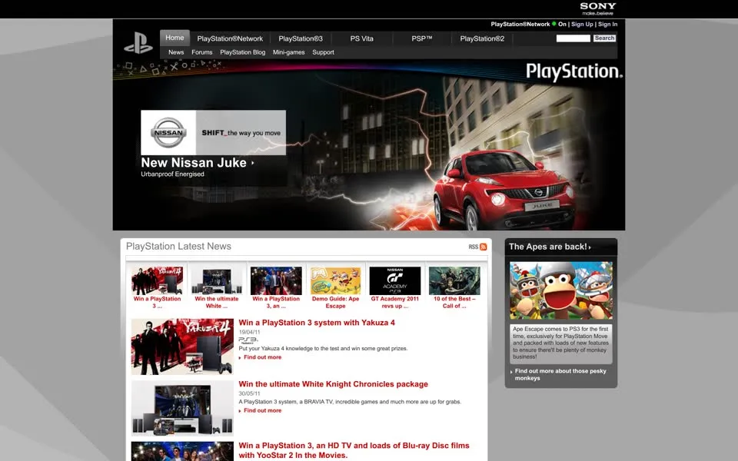
Task: Click 'Urbanproof Energised' banner subtitle
Action: [x=173, y=174]
